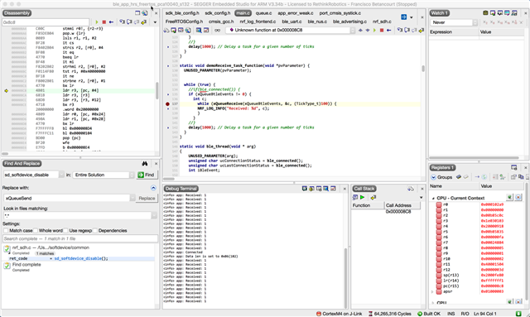Click yellow program counter arrow in Disassembly gutter
Viewport: 530px width, 317px height.
tap(6, 90)
